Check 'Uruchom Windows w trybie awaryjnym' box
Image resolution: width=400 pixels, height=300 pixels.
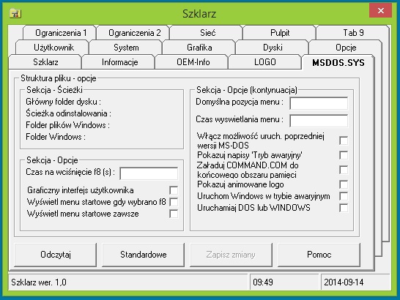pyautogui.click(x=344, y=196)
